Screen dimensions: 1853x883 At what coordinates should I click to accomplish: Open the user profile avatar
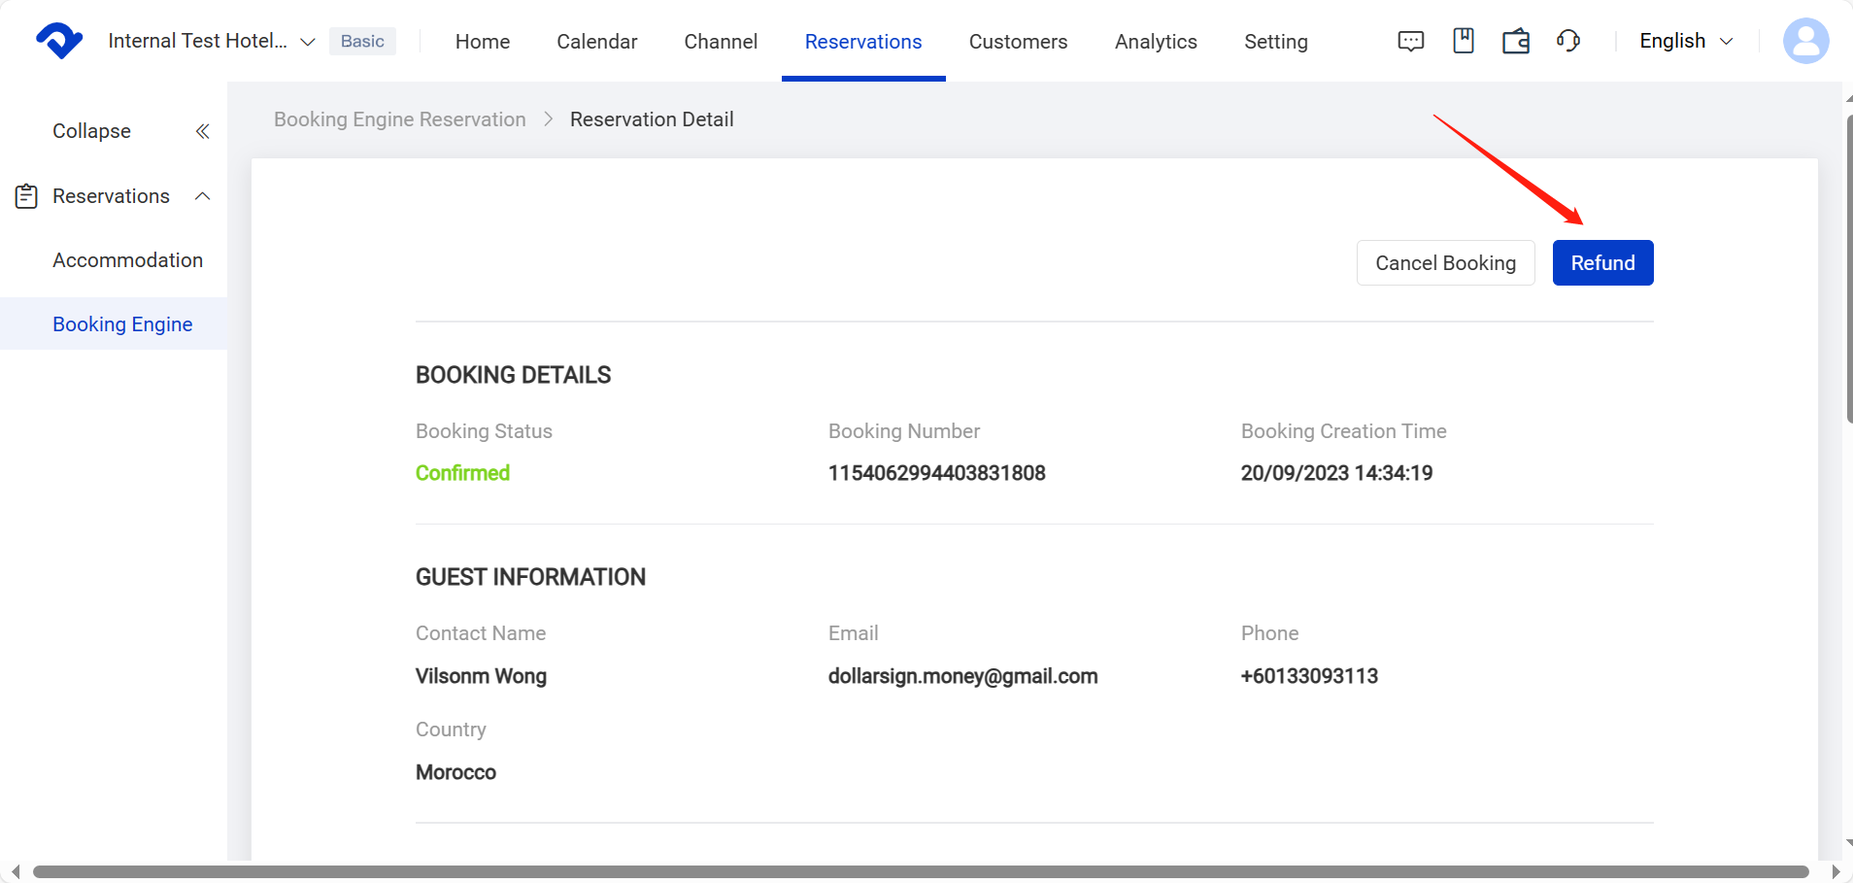(x=1805, y=41)
